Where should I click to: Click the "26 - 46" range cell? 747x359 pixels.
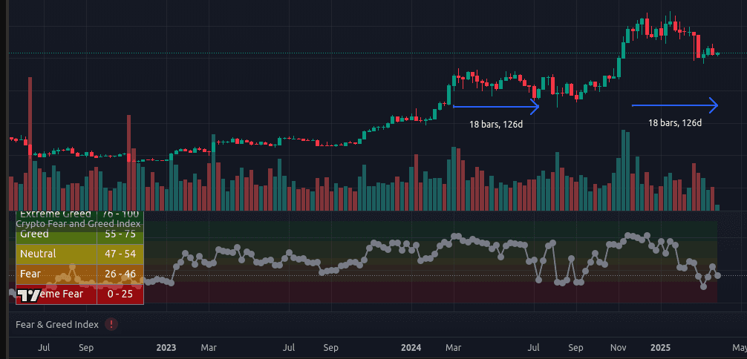pos(120,274)
